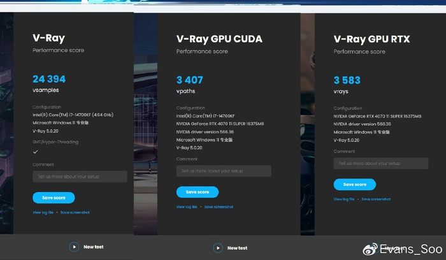Image resolution: width=446 pixels, height=260 pixels.
Task: Click the vrays unit label
Action: [341, 92]
